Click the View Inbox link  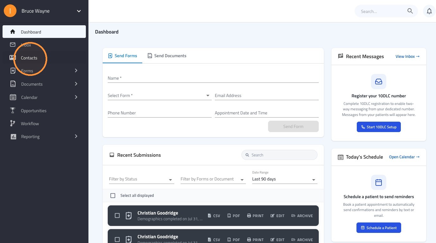407,56
